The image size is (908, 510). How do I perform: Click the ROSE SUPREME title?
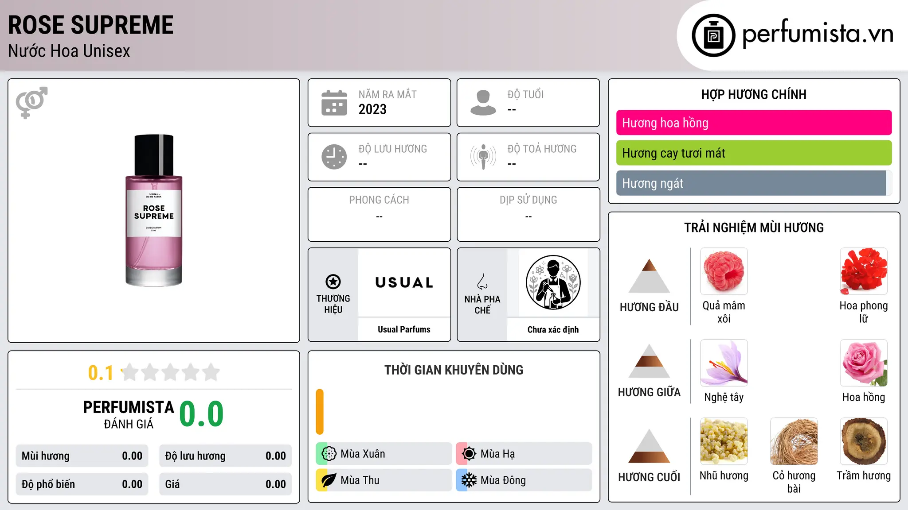(x=91, y=25)
